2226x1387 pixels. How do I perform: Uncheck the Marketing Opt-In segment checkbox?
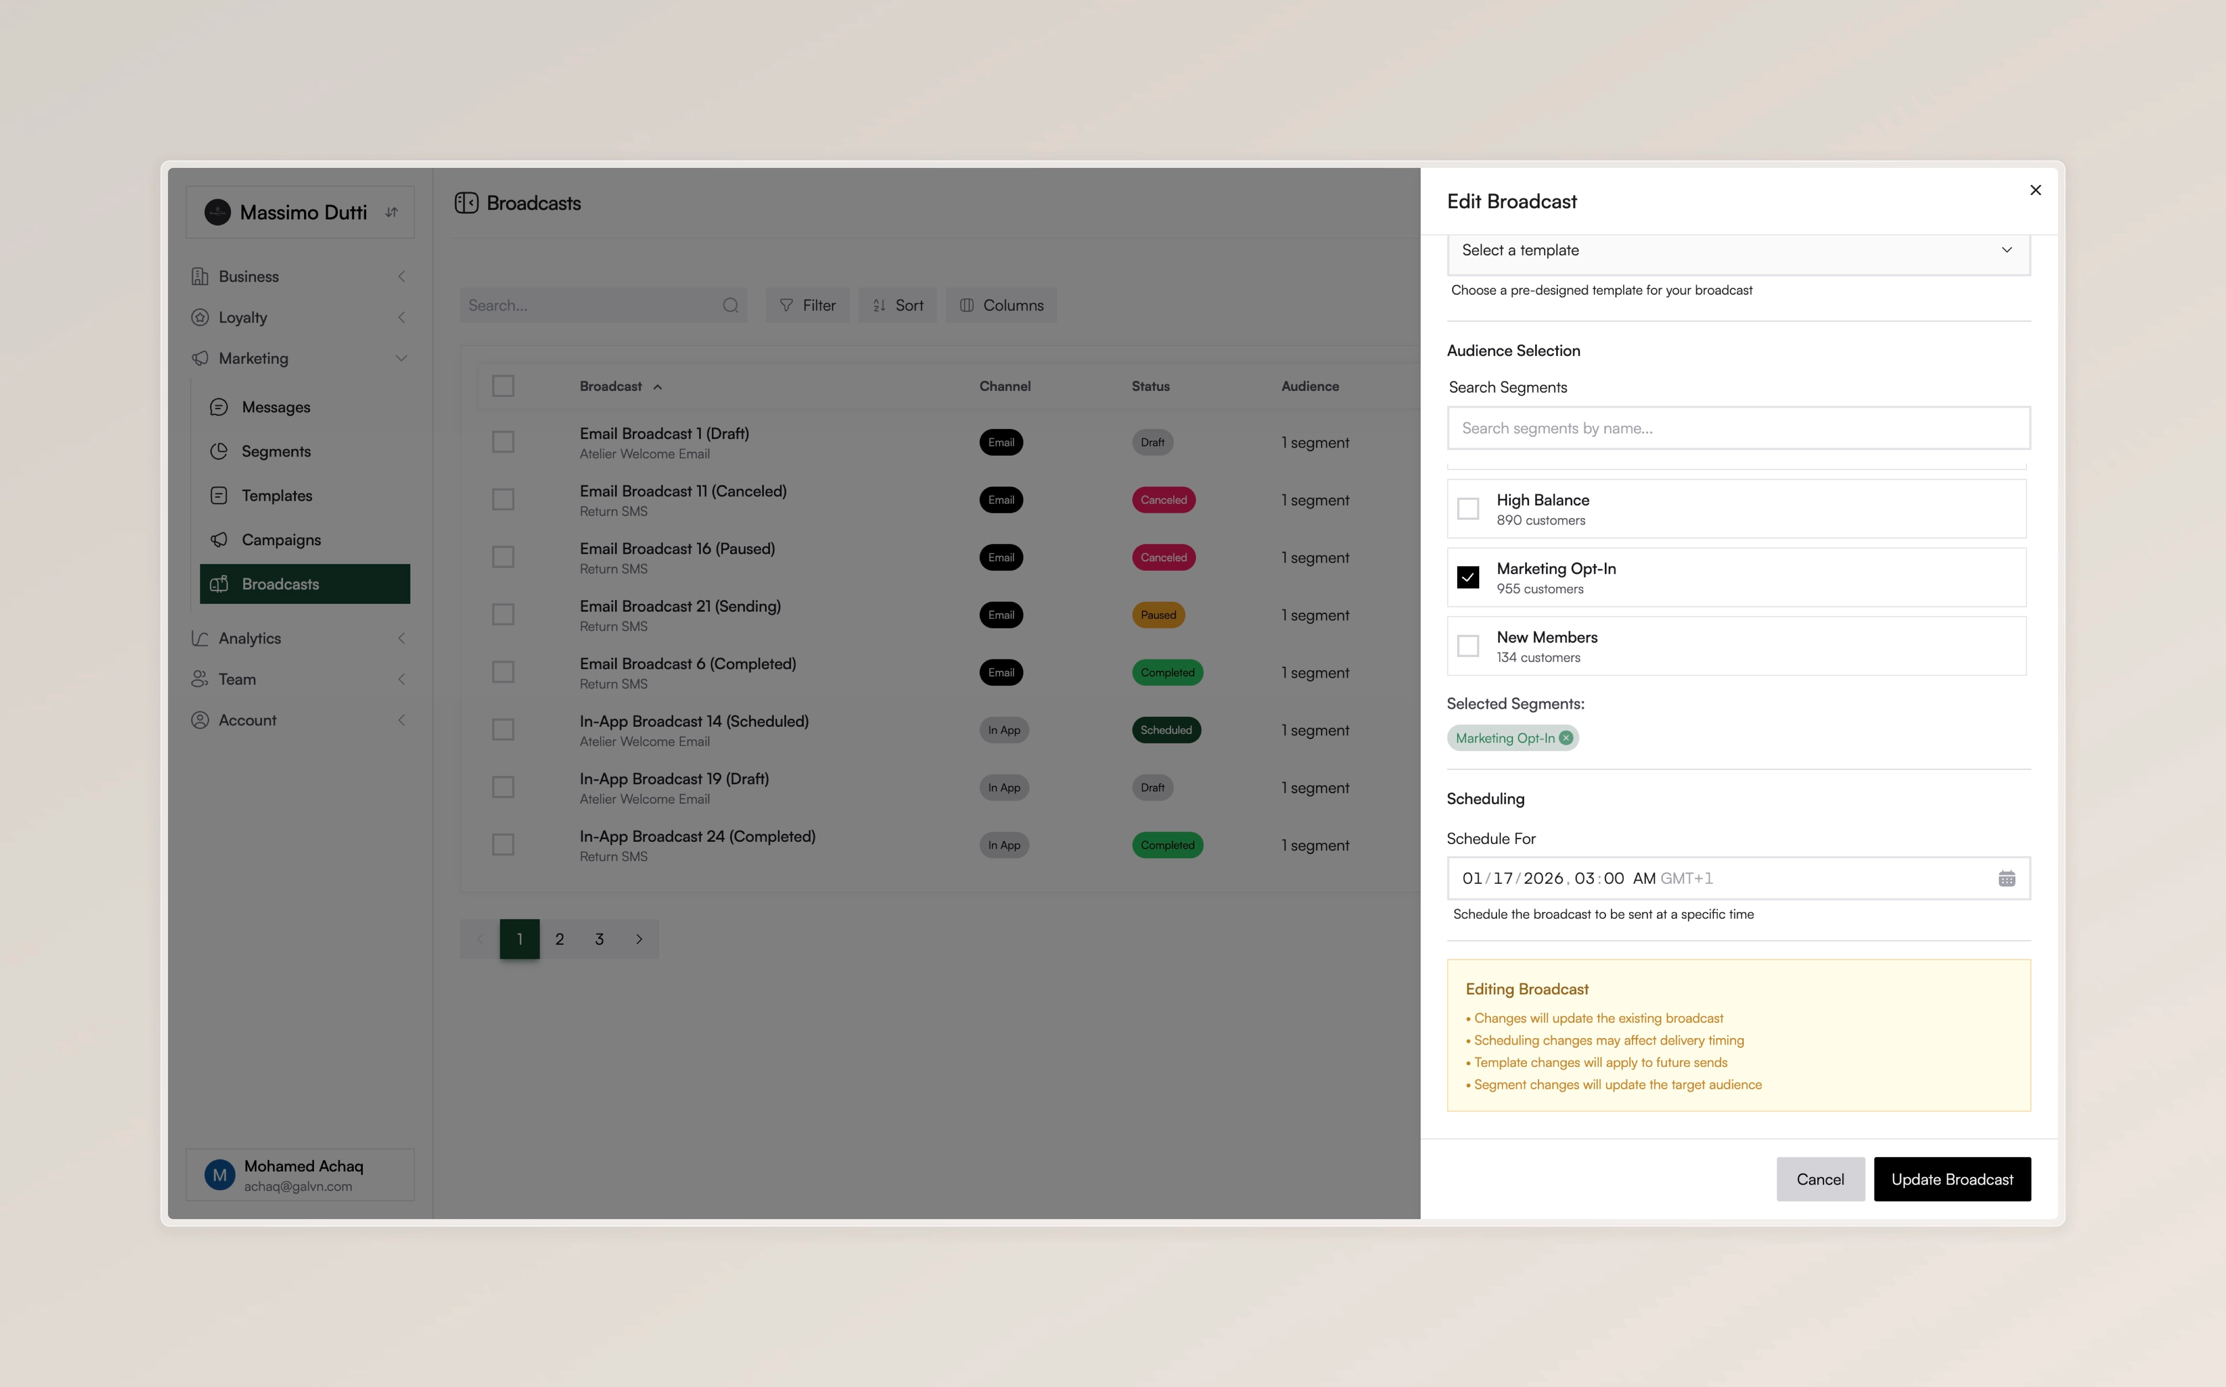[1468, 578]
